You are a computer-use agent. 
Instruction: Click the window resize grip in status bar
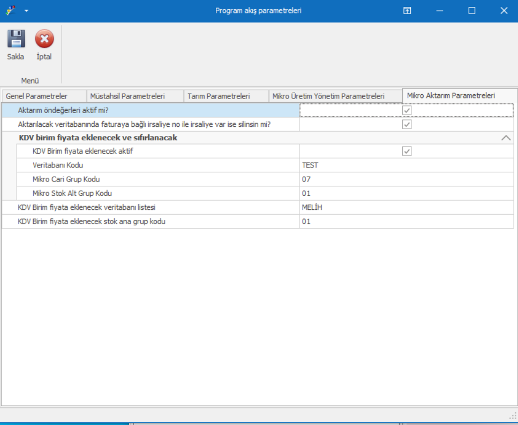513,415
